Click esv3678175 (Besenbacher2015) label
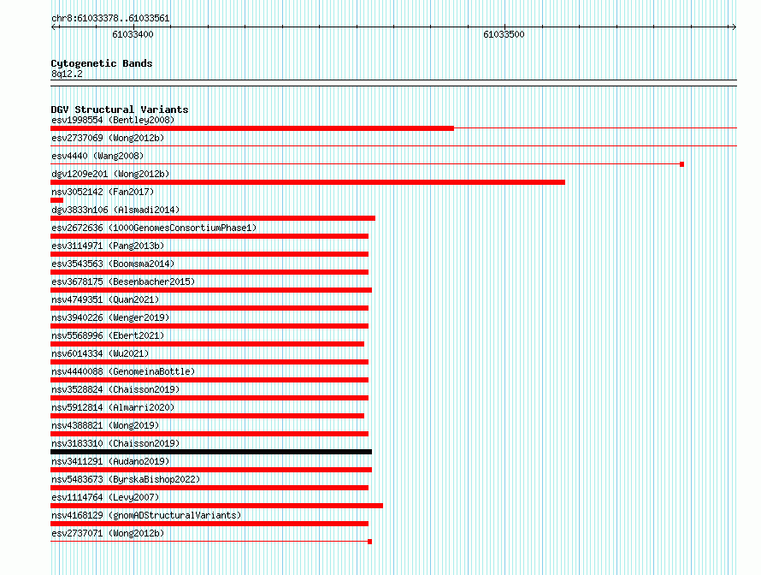This screenshot has width=761, height=575. (123, 282)
